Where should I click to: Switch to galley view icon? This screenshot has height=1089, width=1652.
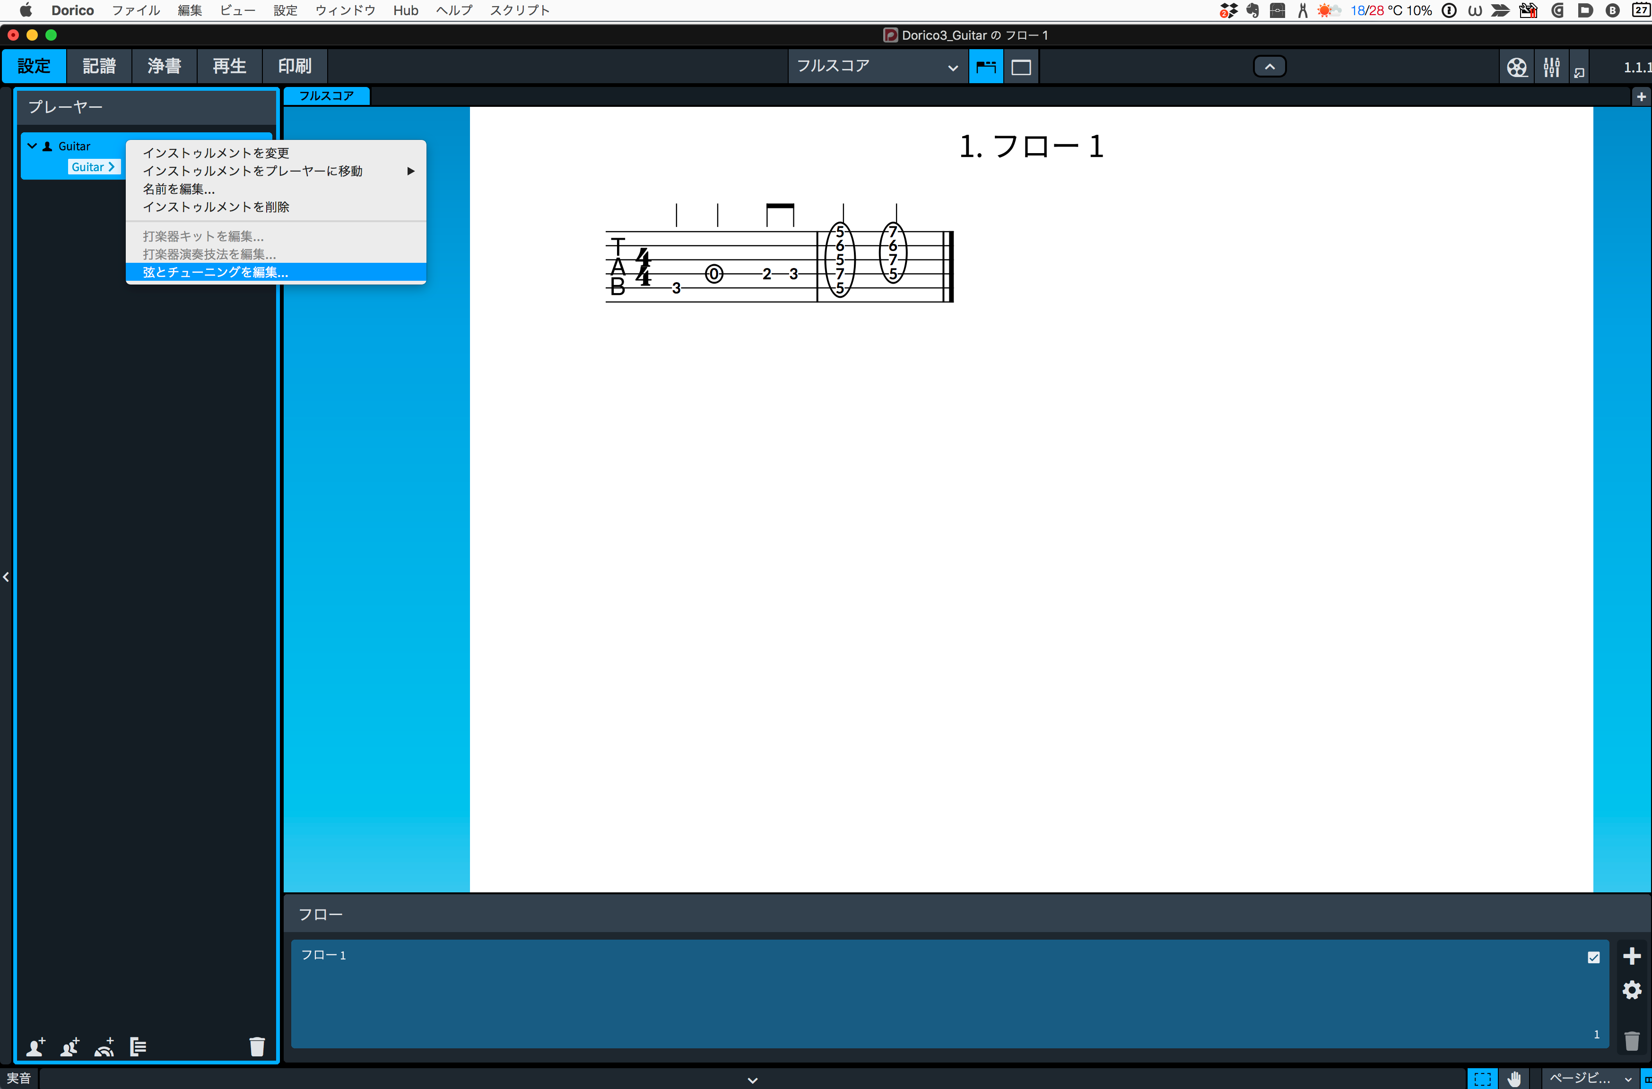pyautogui.click(x=986, y=68)
